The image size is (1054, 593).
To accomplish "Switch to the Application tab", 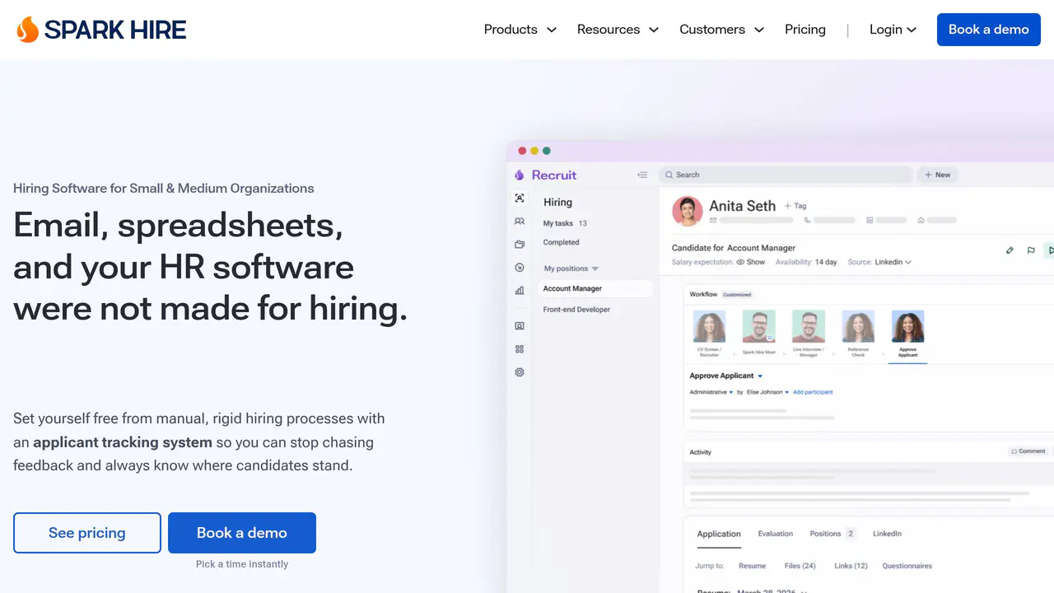I will tap(719, 534).
